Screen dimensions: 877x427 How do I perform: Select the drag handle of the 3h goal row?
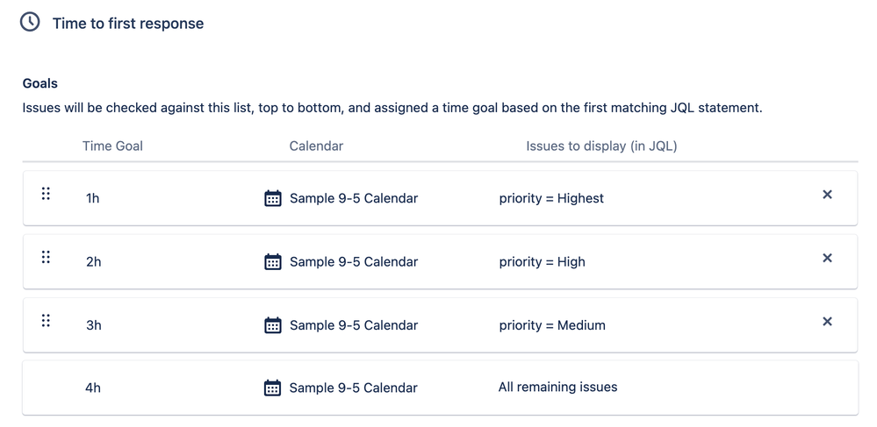(46, 320)
